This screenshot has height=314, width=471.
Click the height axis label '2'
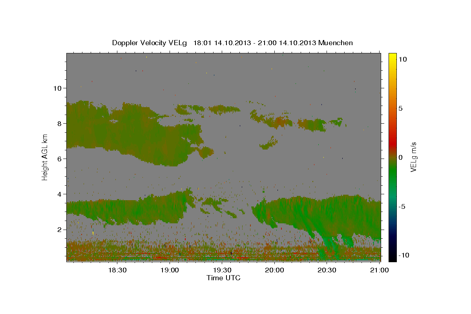[x=59, y=229]
